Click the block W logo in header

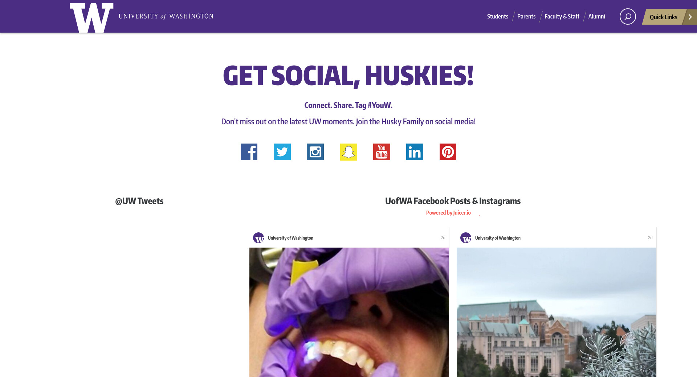point(91,18)
